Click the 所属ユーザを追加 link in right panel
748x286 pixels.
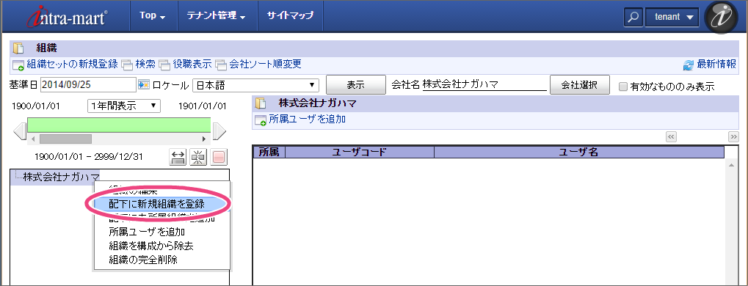point(308,119)
